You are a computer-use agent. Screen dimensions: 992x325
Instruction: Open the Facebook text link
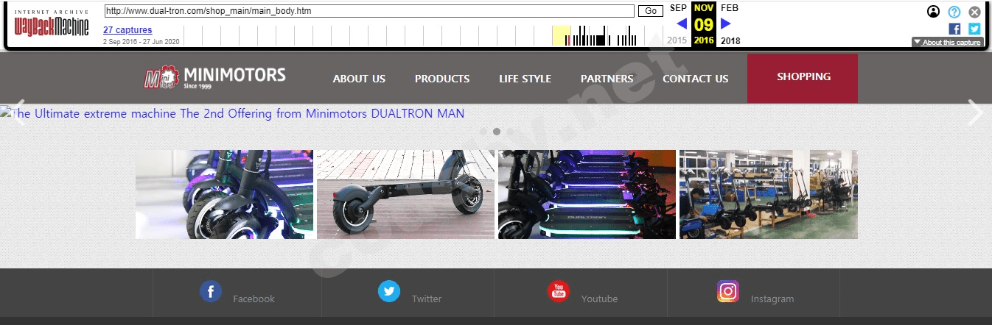(x=254, y=299)
